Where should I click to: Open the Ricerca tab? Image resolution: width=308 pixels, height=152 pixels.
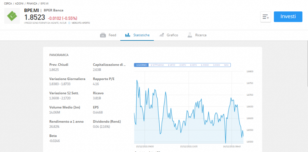click(197, 35)
